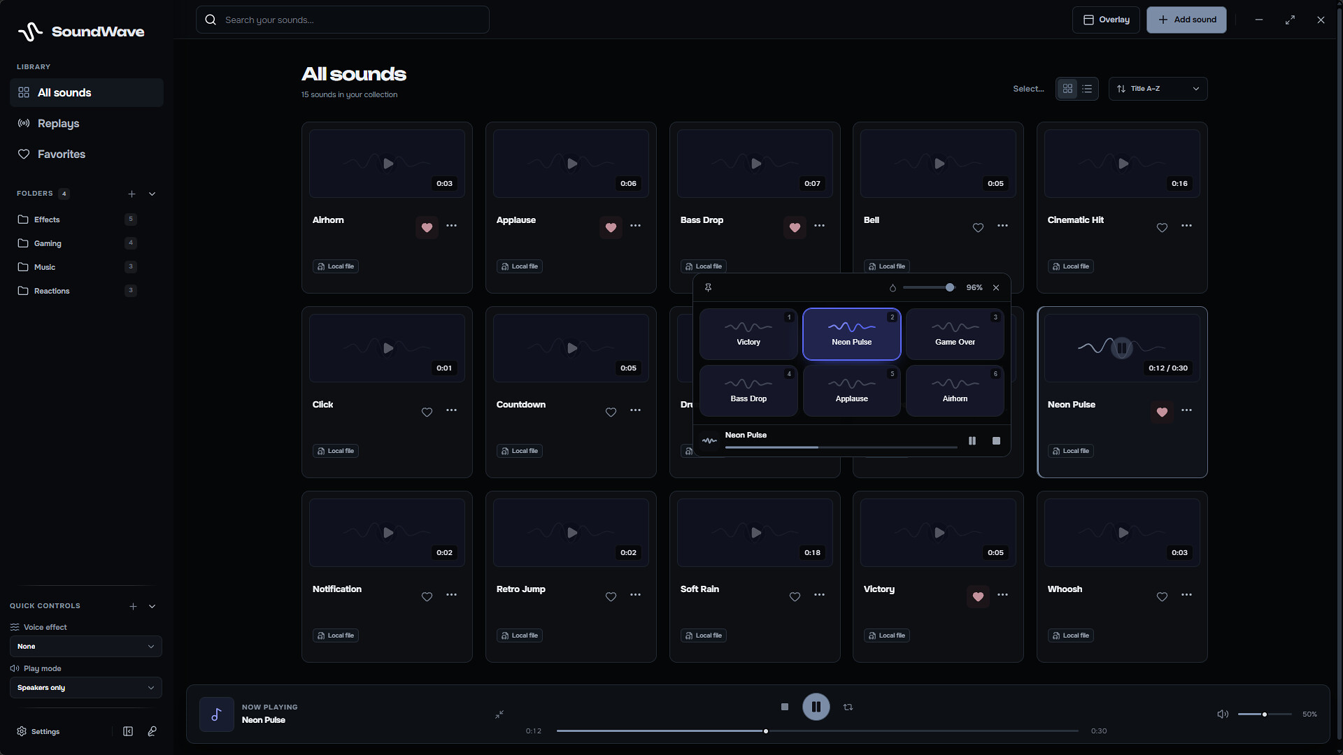Trigger Game Over in the overlay soundboard

point(955,334)
